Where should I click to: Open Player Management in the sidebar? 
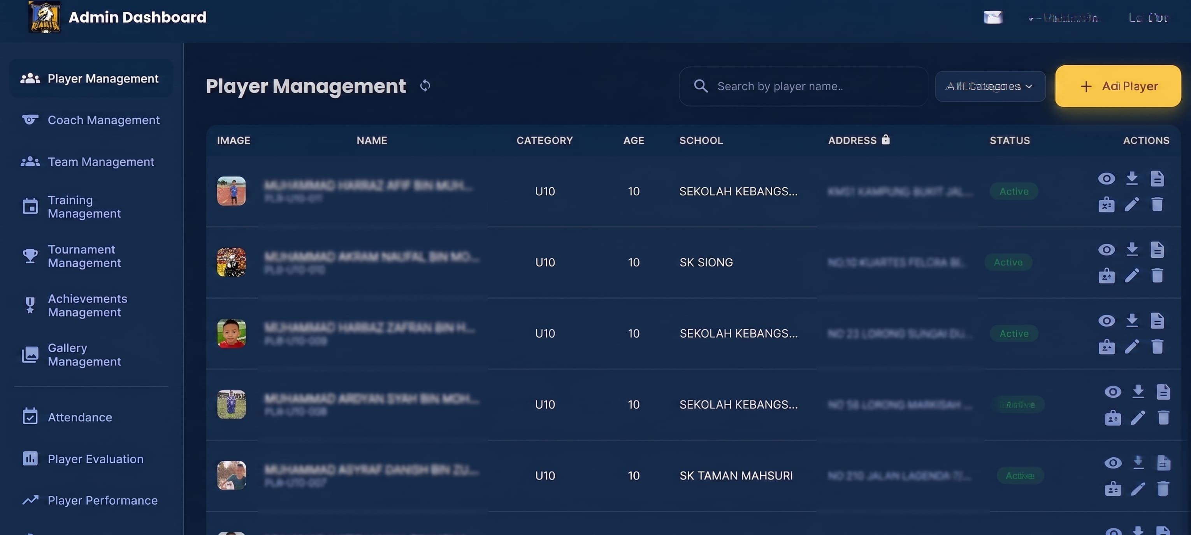[x=91, y=79]
